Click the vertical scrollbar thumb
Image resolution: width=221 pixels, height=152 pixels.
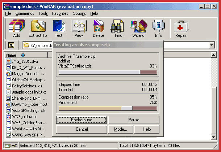tap(214, 110)
